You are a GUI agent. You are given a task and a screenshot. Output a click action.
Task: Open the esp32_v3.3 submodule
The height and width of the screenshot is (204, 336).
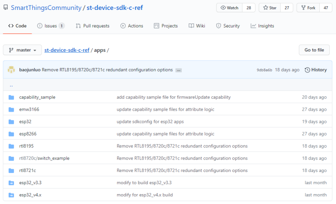30,183
